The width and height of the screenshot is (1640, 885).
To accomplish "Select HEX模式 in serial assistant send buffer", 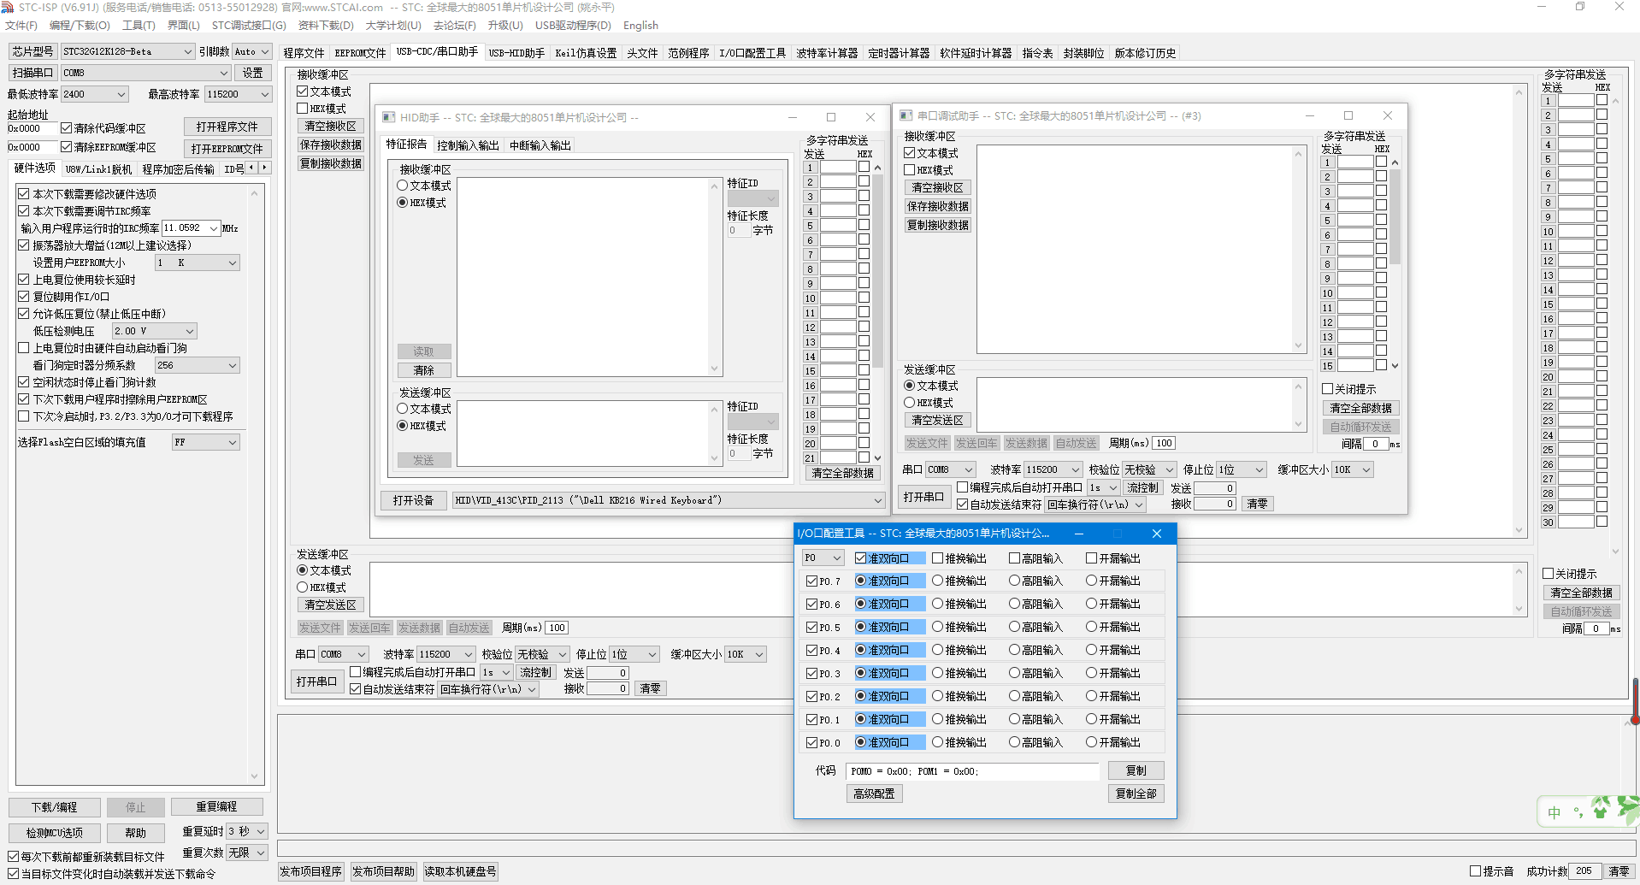I will pos(910,403).
